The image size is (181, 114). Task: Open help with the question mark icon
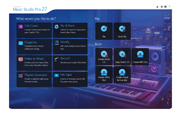[x=169, y=7]
